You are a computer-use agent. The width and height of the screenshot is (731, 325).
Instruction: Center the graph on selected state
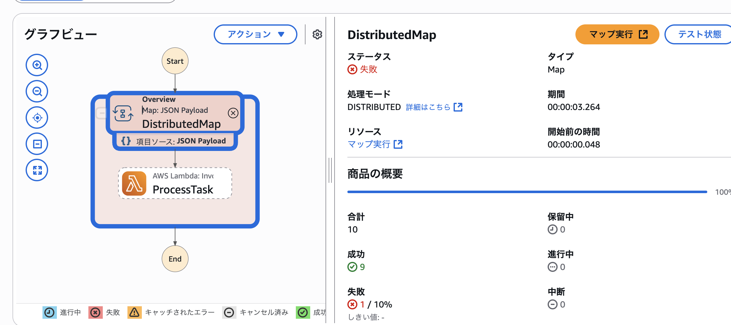tap(37, 117)
